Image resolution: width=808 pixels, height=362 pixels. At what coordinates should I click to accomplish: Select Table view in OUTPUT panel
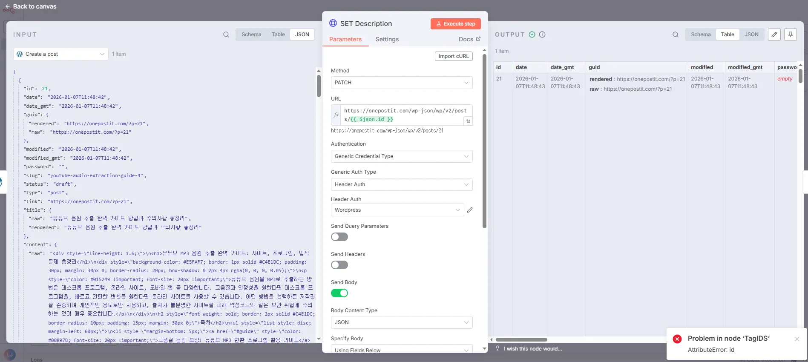[727, 34]
